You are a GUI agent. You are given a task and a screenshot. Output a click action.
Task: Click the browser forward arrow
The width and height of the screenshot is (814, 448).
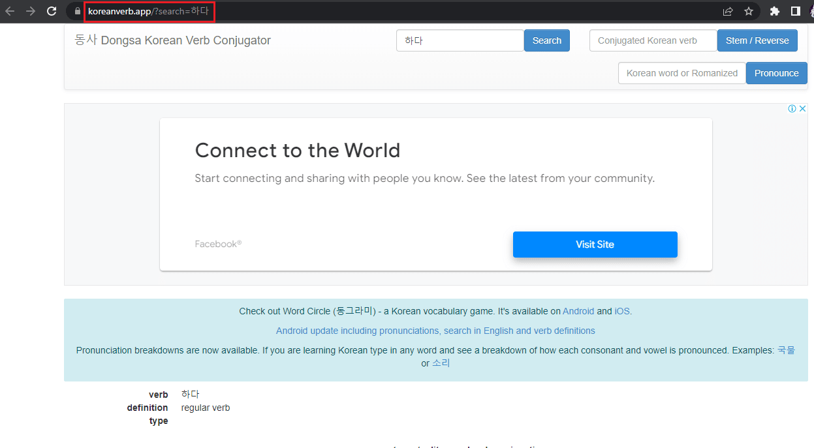(31, 11)
